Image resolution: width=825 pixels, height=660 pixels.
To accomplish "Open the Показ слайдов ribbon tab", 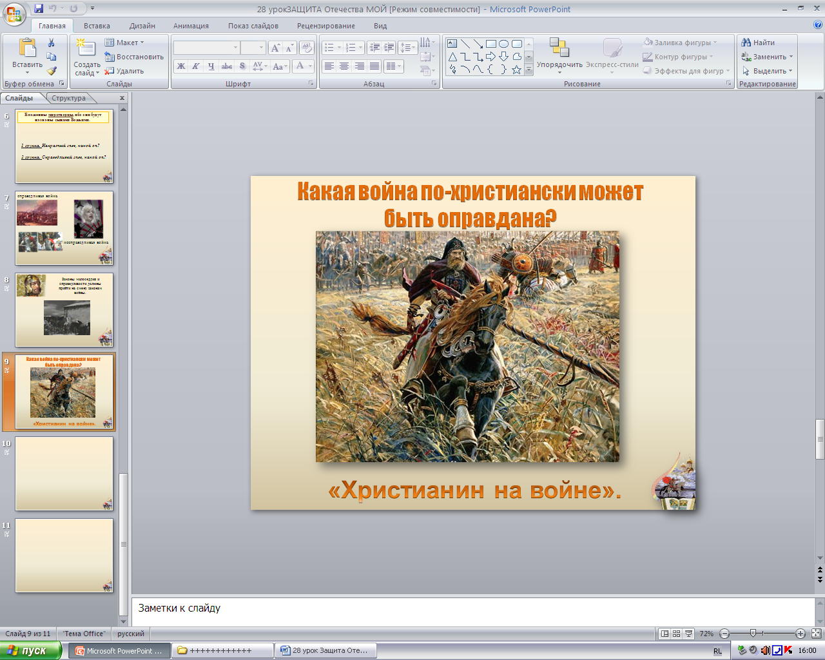I will point(253,26).
